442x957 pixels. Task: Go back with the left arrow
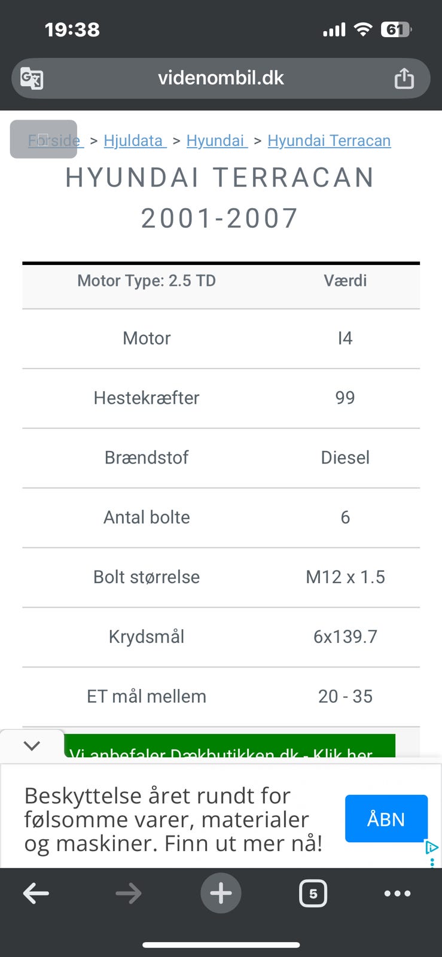[36, 894]
